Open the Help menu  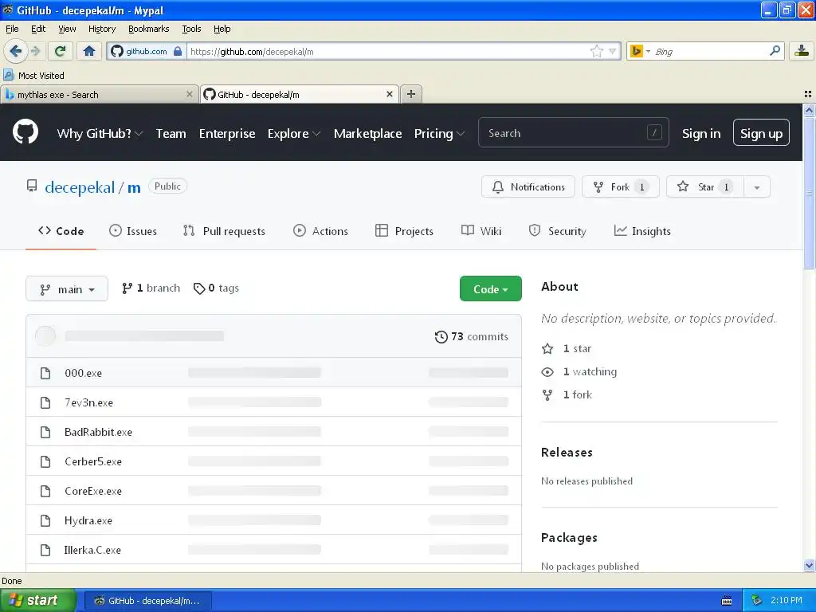pos(222,29)
